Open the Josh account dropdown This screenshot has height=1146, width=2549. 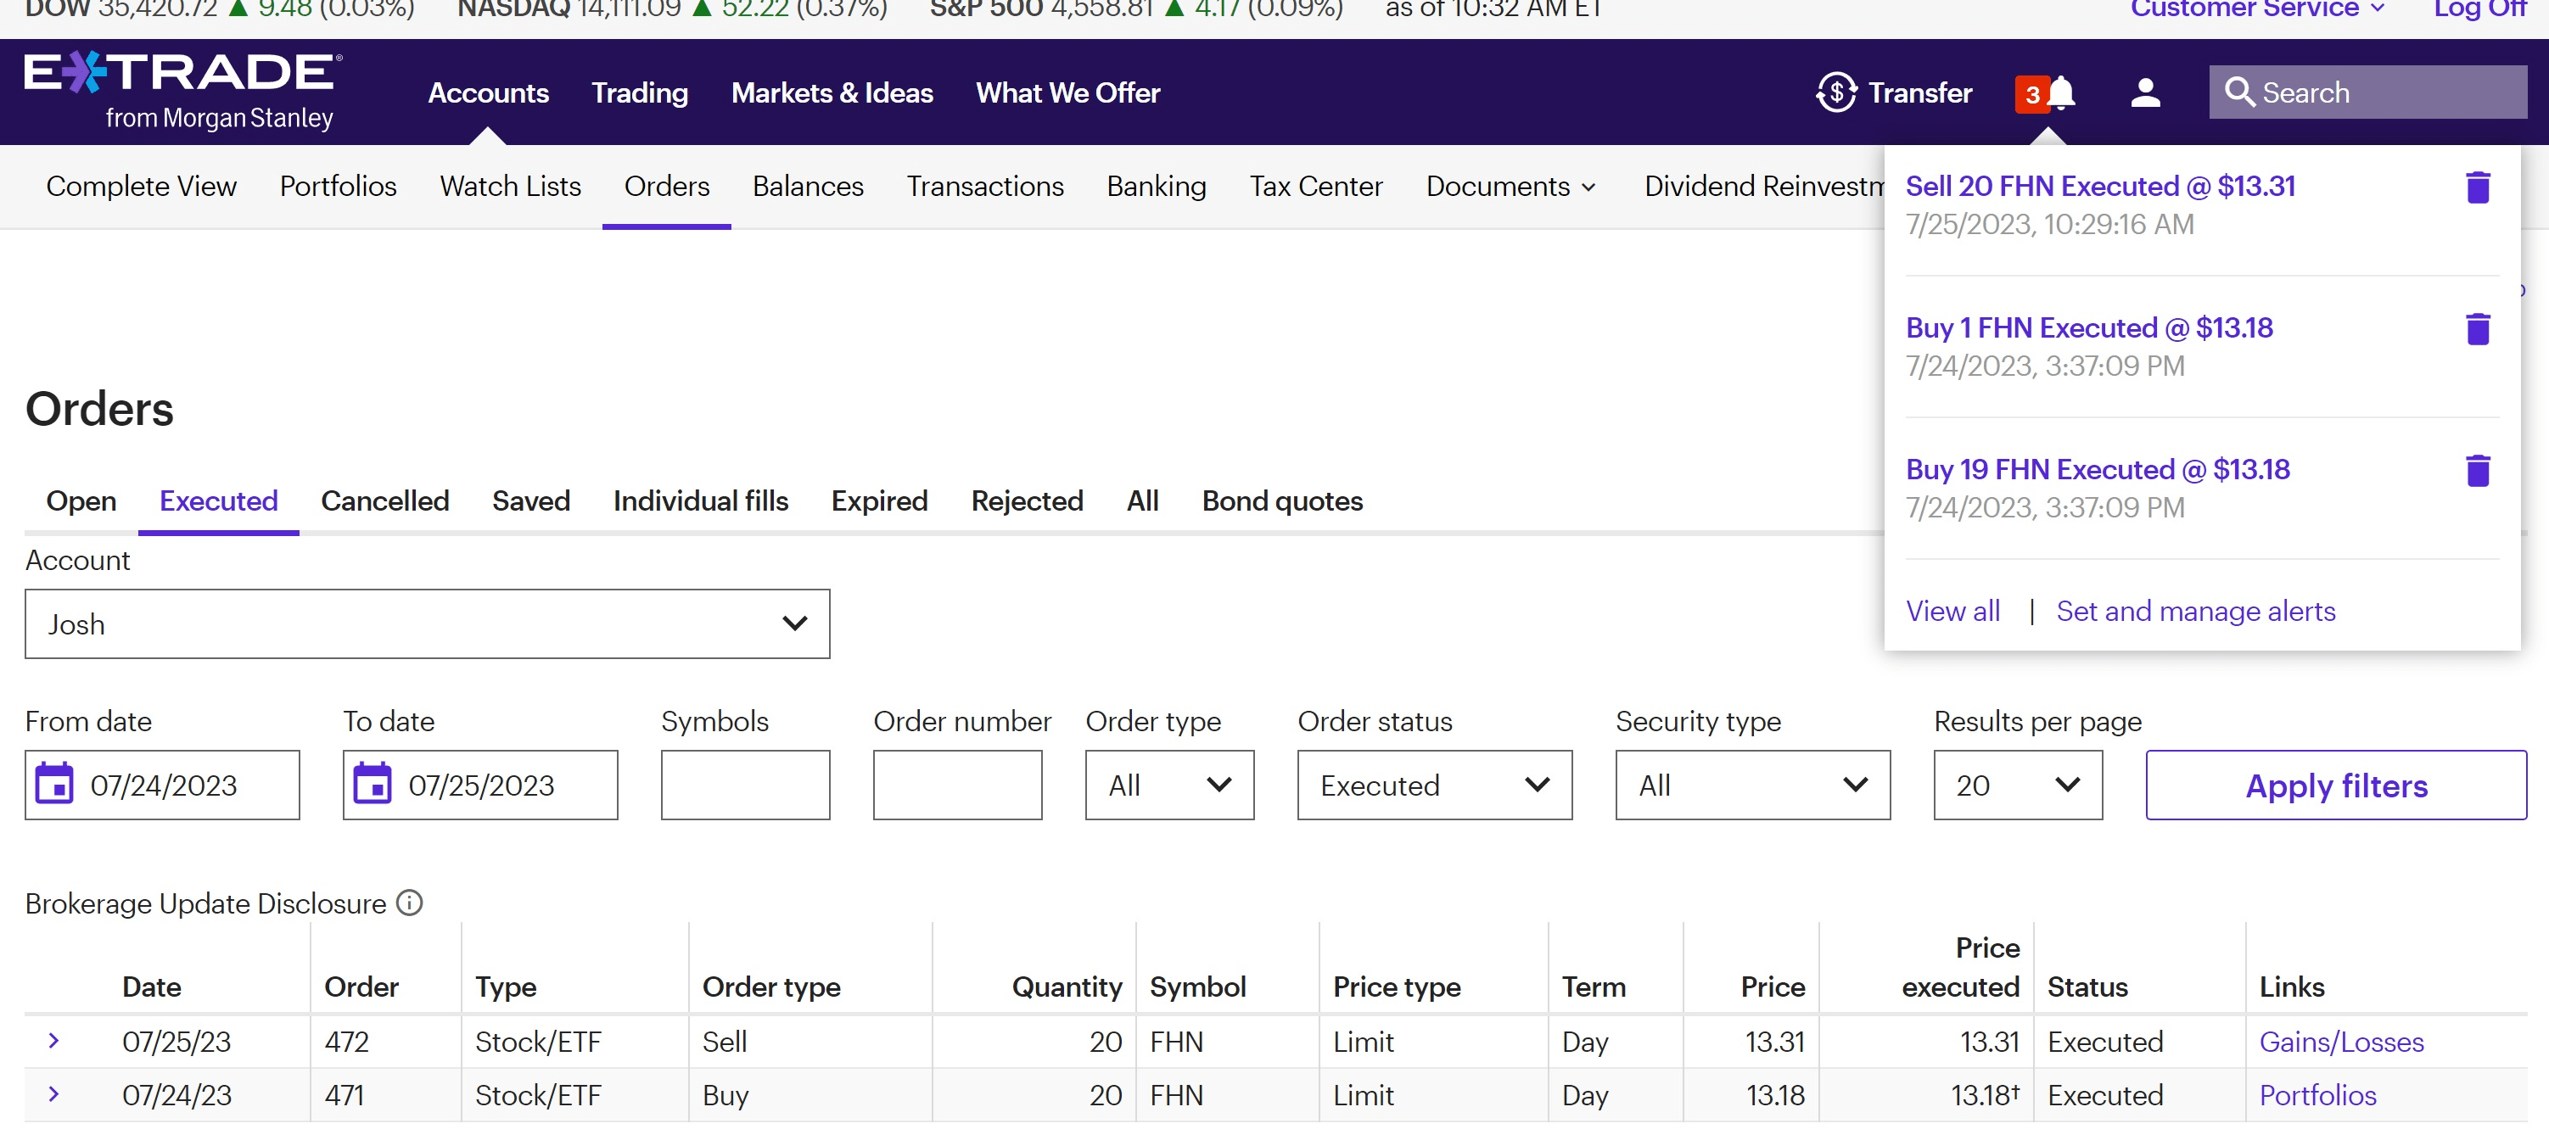click(x=427, y=624)
